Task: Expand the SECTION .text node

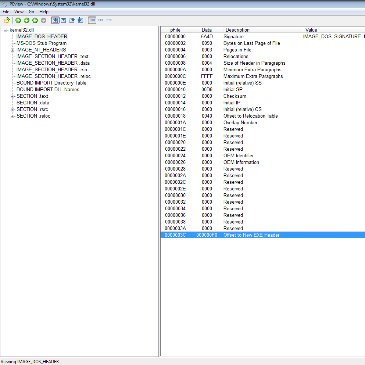Action: tap(12, 96)
